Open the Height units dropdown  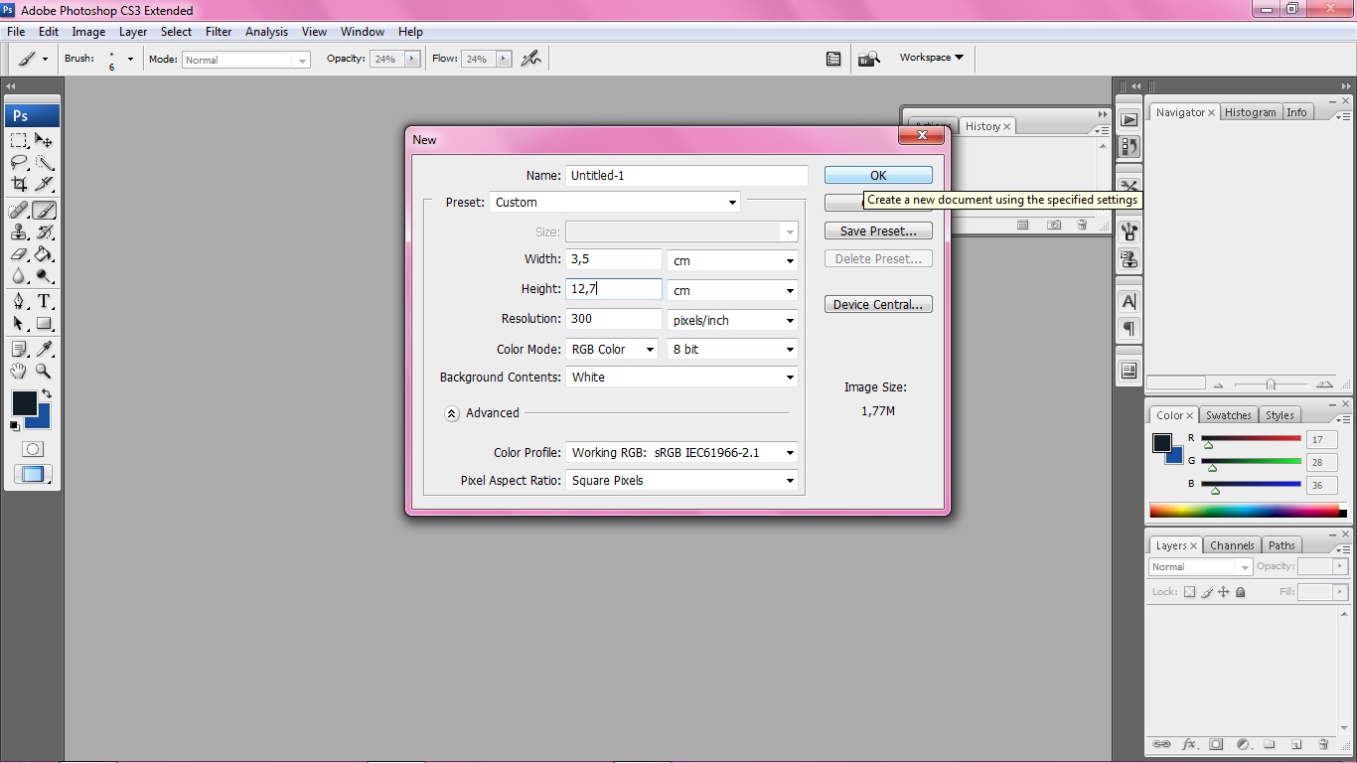coord(732,290)
